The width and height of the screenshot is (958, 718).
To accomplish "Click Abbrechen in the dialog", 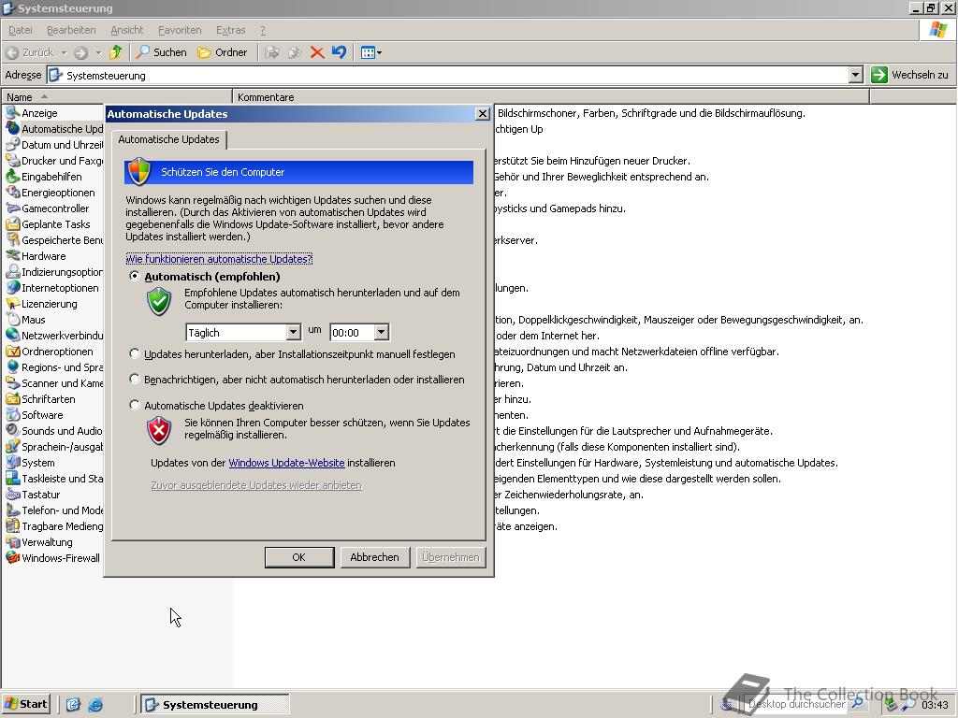I will [x=374, y=557].
